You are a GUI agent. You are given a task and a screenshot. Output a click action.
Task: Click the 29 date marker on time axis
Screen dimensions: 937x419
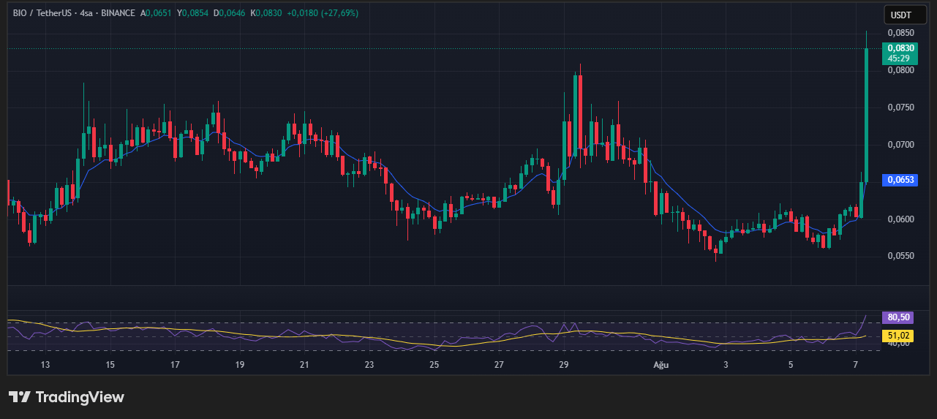pyautogui.click(x=563, y=364)
